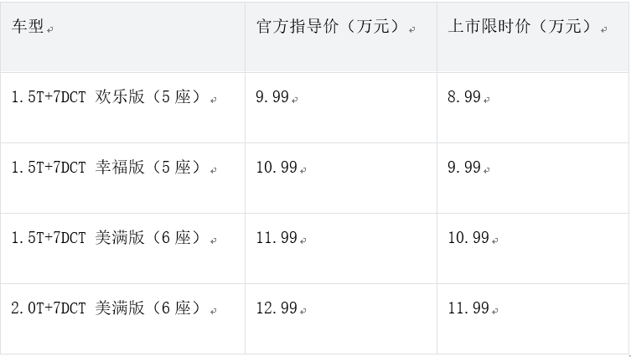This screenshot has width=631, height=357.
Task: Click limited-time price 10.99 for 1.5T 美满版
Action: coord(468,238)
